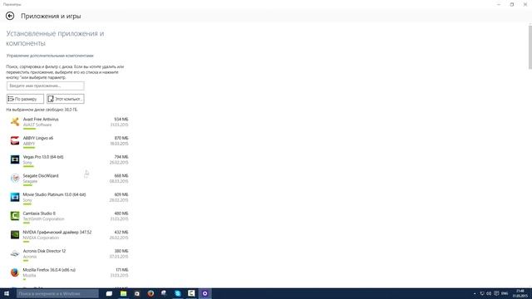
Task: Open the action center notifications icon
Action: pos(496,293)
